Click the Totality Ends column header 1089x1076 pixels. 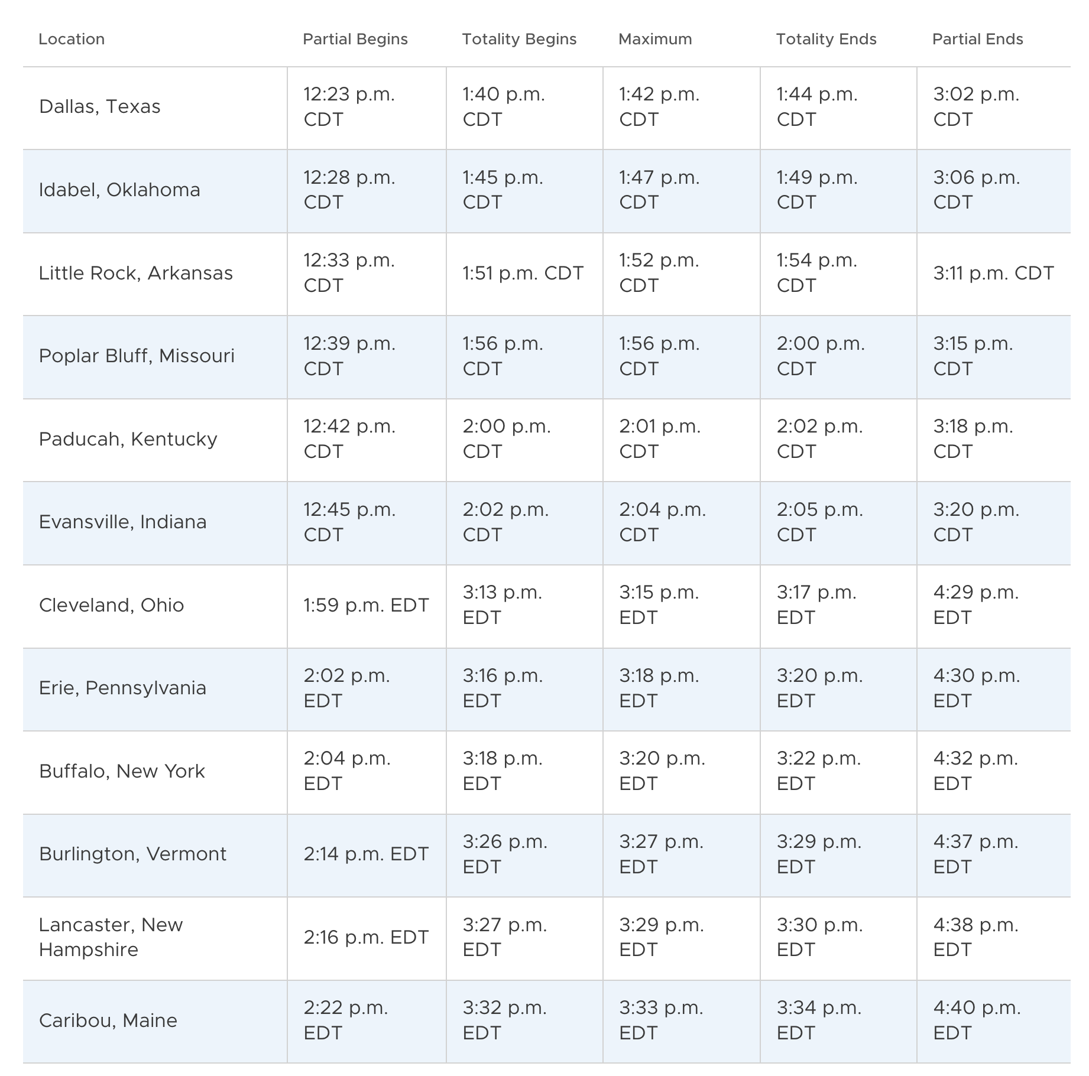pyautogui.click(x=826, y=39)
